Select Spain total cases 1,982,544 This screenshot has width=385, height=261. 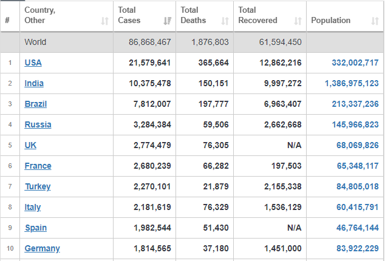[x=152, y=228]
